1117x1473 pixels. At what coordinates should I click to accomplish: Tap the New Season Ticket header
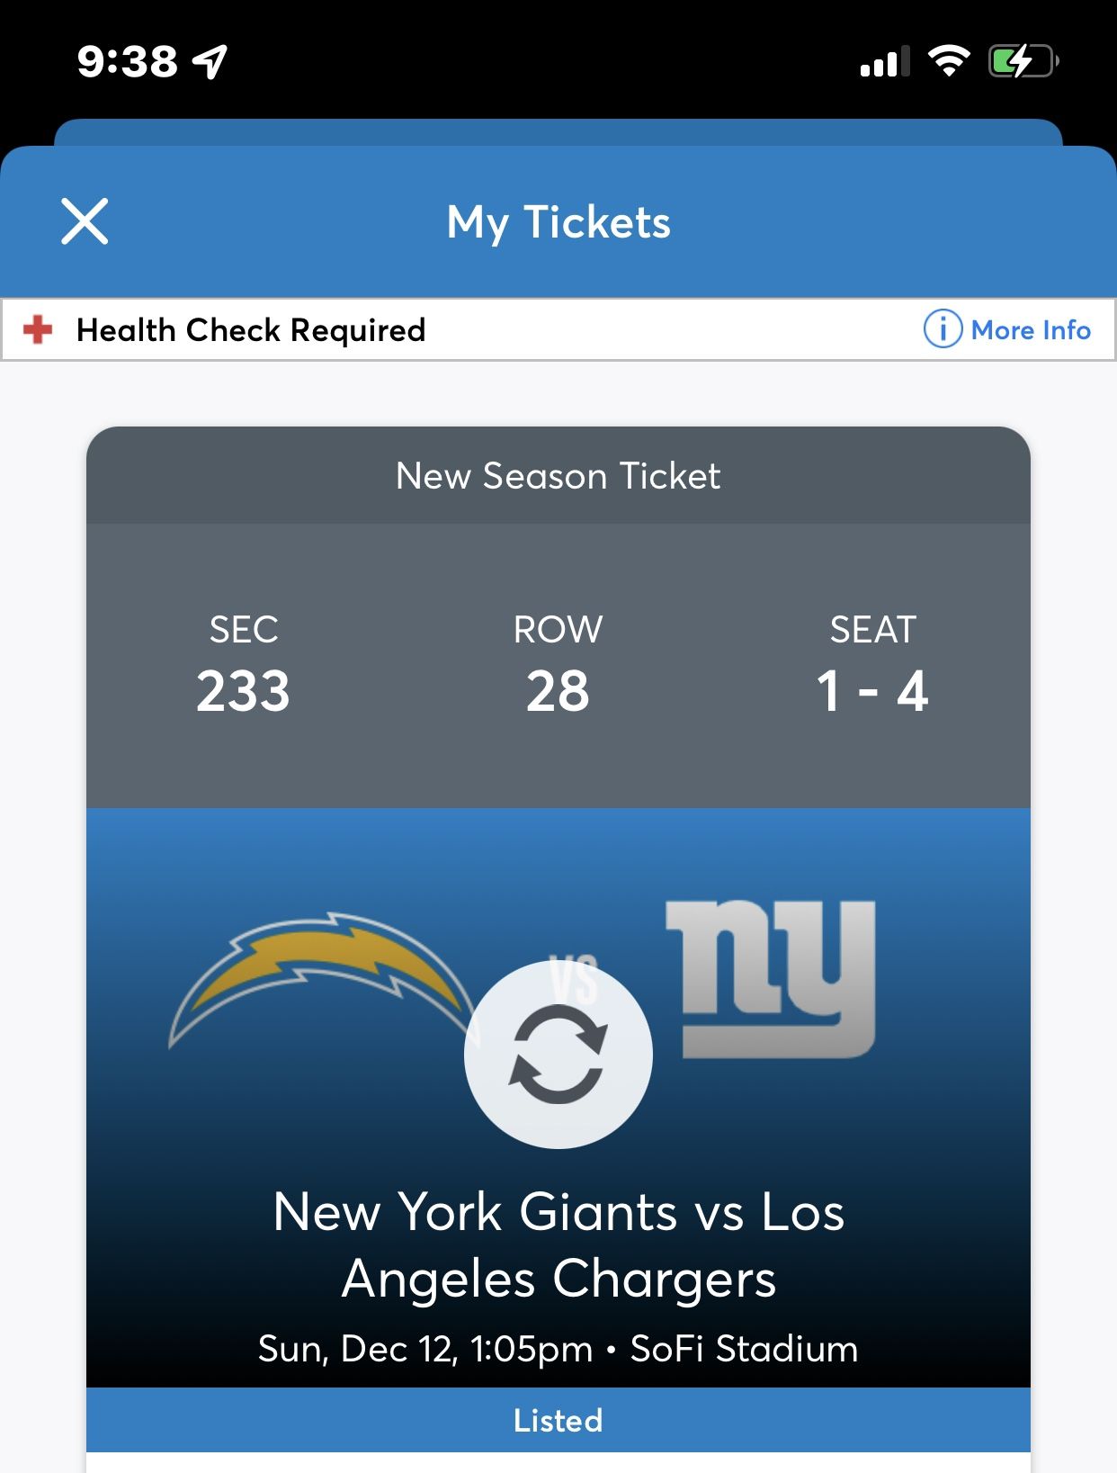coord(558,475)
